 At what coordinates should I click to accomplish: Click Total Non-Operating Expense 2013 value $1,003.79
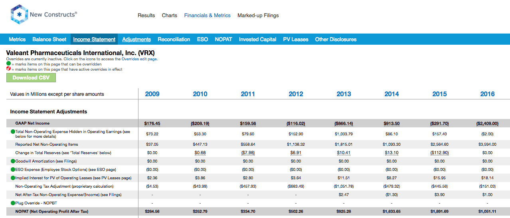point(344,134)
